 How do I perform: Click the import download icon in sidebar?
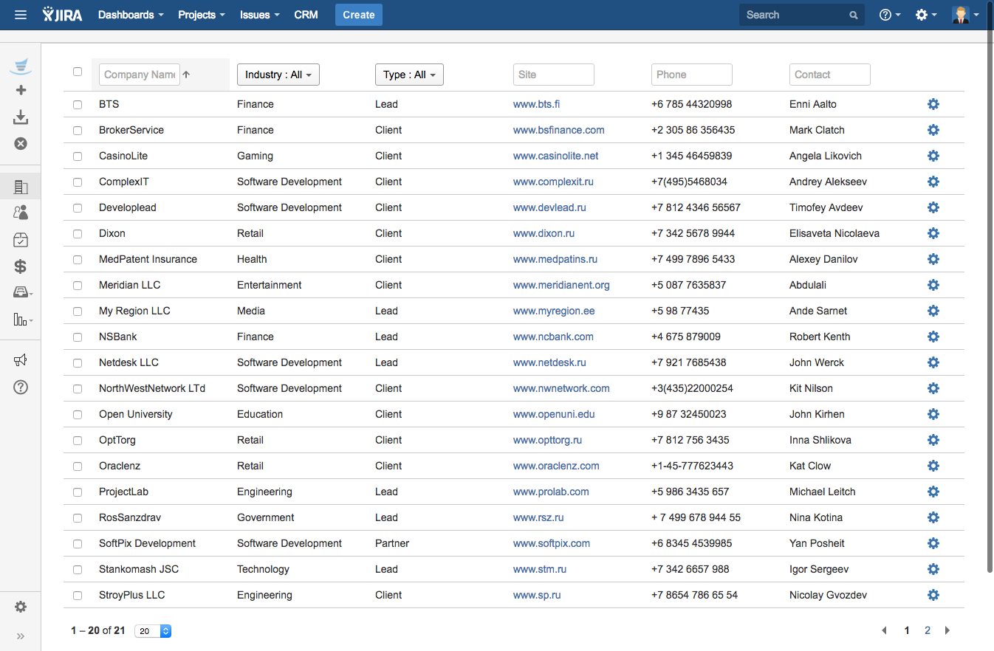pyautogui.click(x=21, y=117)
